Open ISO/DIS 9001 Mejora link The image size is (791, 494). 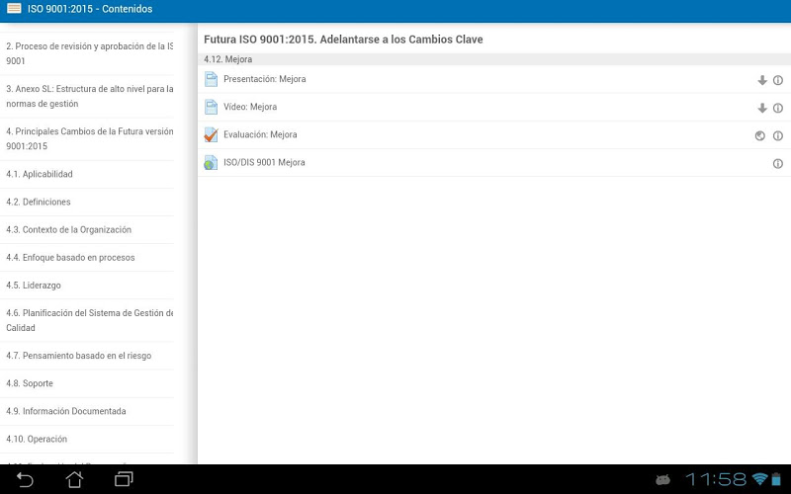pos(493,162)
